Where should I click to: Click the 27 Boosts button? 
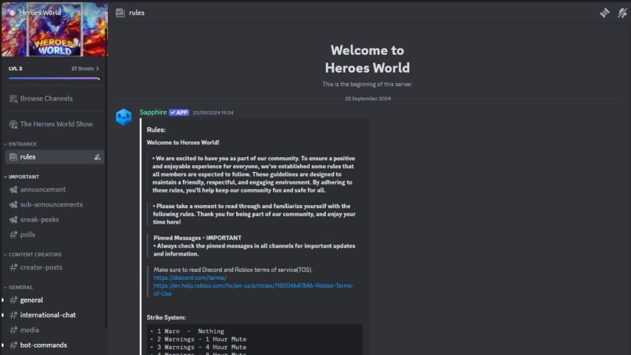pos(85,68)
